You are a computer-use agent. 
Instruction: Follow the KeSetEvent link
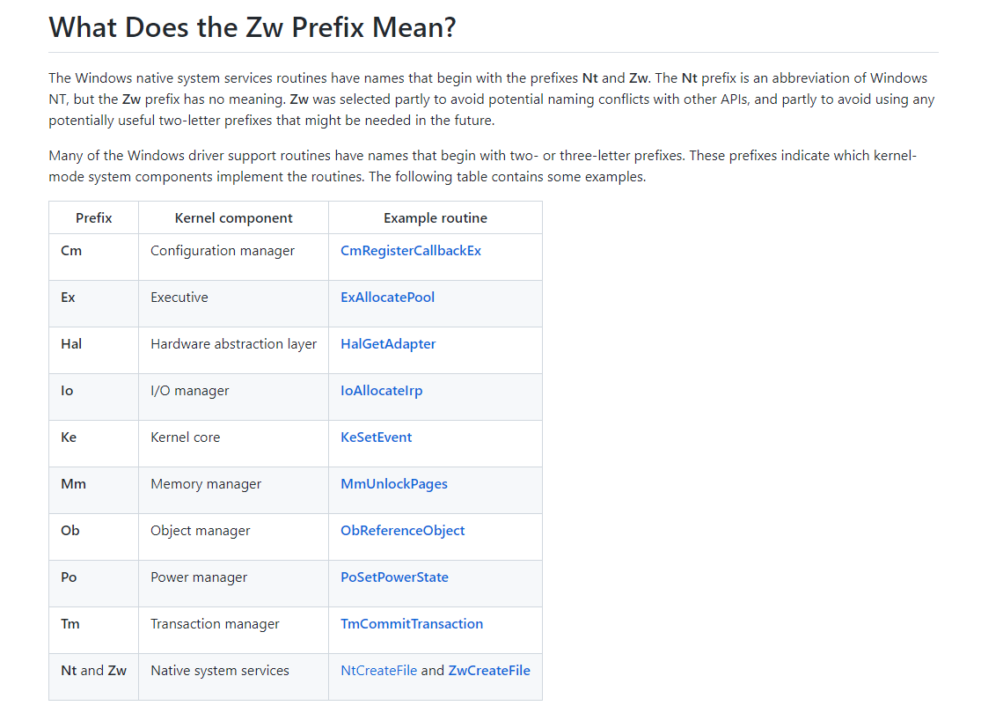(376, 437)
